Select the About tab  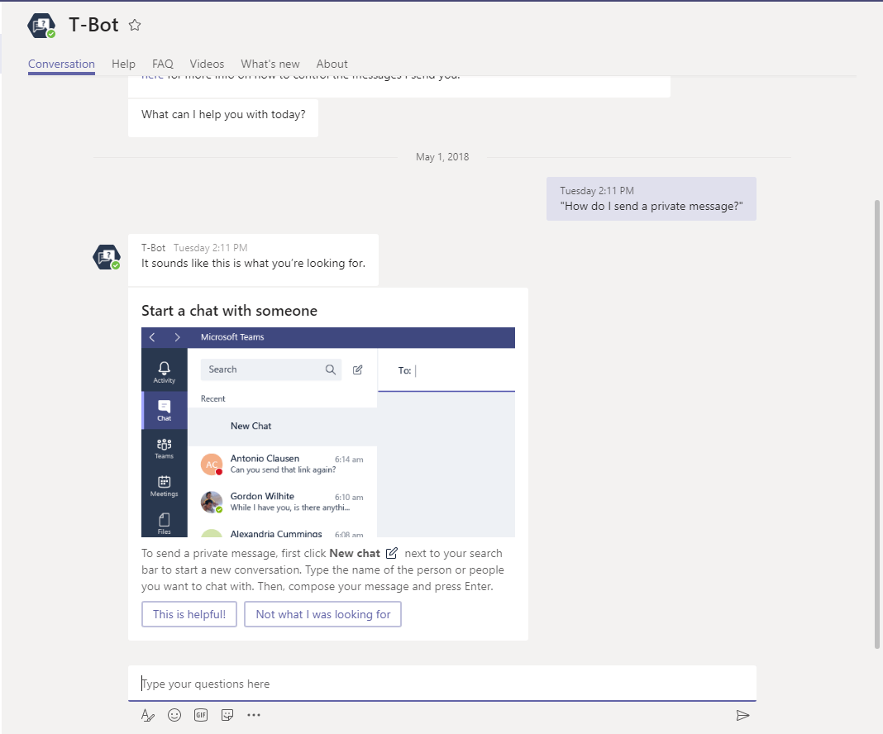(x=332, y=64)
